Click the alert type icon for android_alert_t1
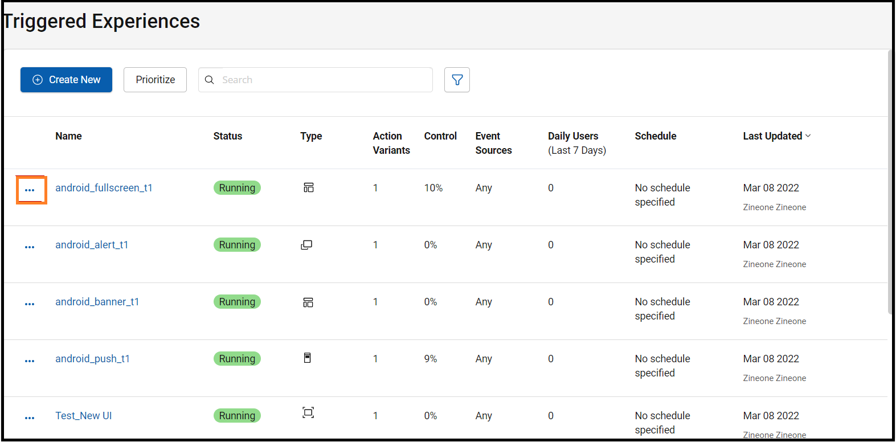The height and width of the screenshot is (442, 896). click(306, 245)
